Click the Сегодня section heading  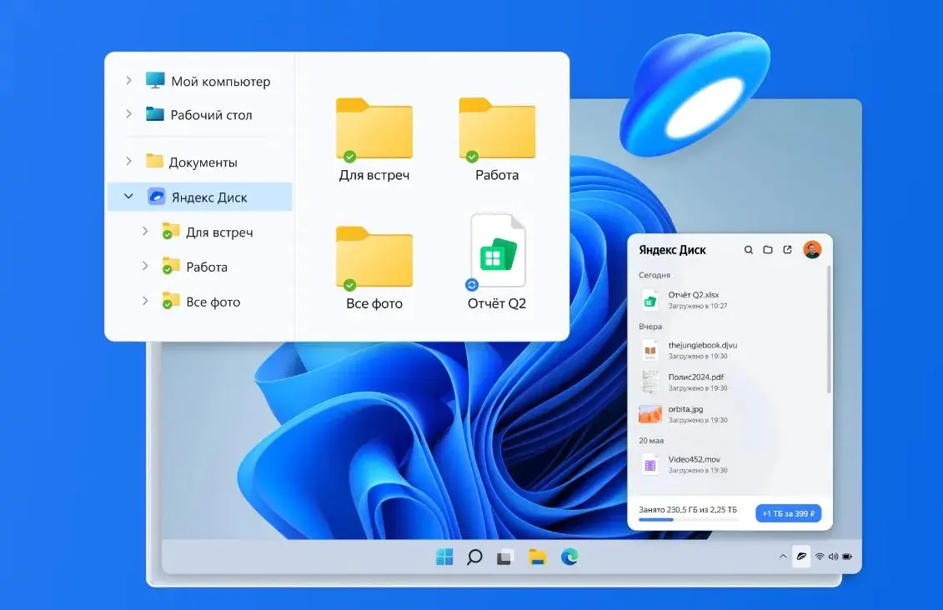click(655, 275)
